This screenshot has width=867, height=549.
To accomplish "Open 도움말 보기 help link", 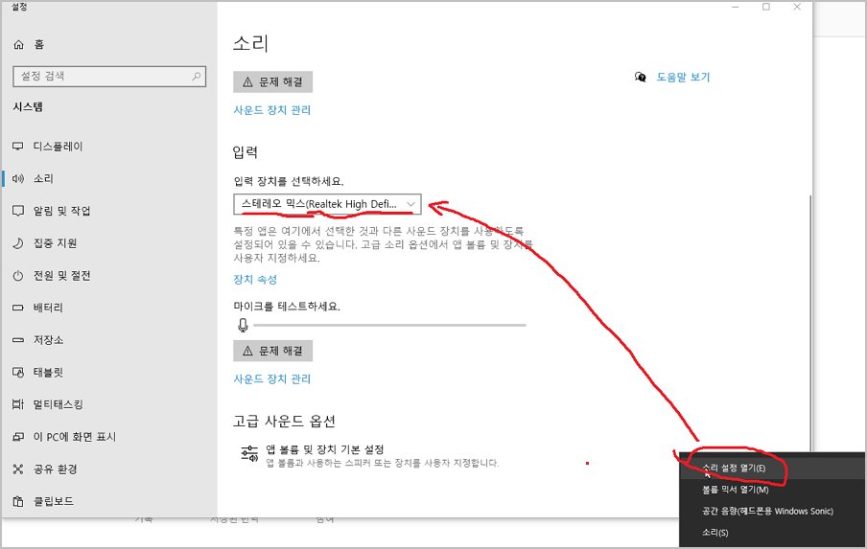I will pyautogui.click(x=683, y=78).
